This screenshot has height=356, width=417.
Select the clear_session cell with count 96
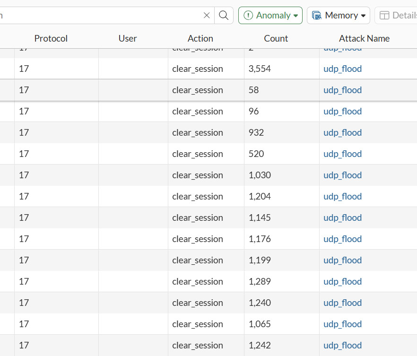[x=198, y=112]
